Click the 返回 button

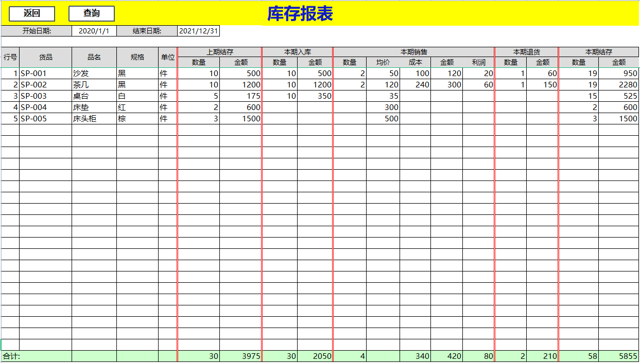pos(32,13)
